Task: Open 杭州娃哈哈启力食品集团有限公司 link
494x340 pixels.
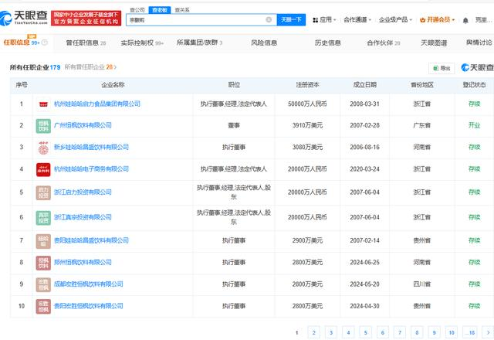Action: [x=97, y=104]
